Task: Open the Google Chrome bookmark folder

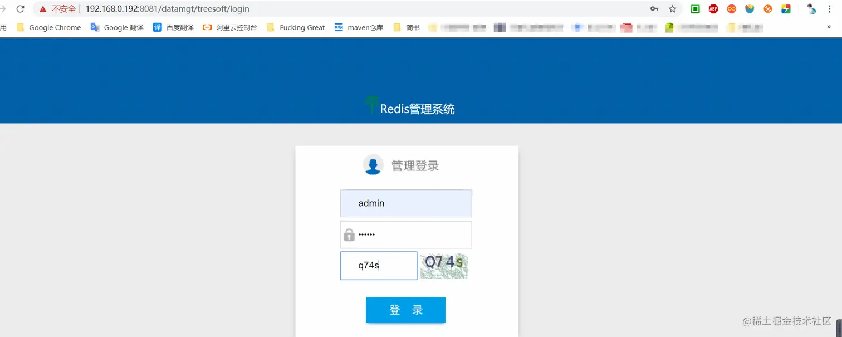Action: click(x=48, y=27)
